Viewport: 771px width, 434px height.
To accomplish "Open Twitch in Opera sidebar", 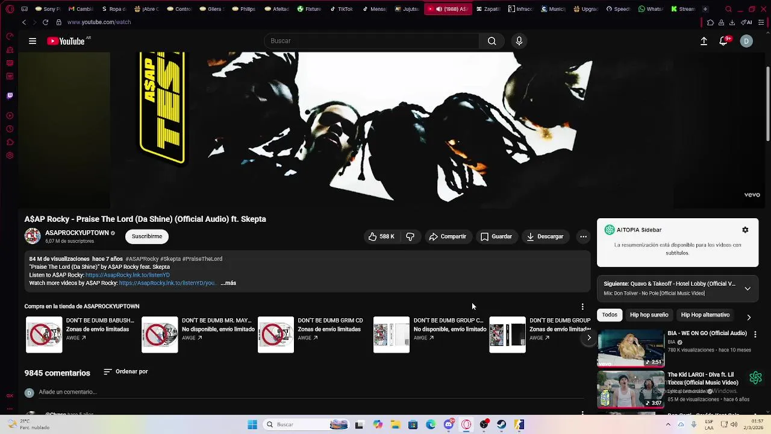I will [x=10, y=95].
